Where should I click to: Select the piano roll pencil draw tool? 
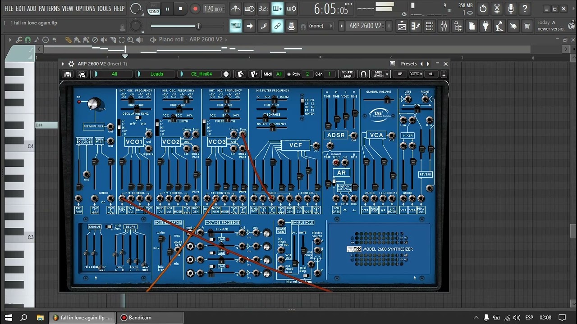[68, 40]
